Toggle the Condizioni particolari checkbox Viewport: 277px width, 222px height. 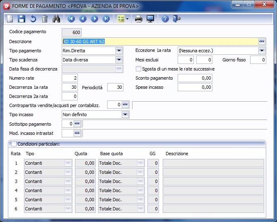[x=14, y=144]
